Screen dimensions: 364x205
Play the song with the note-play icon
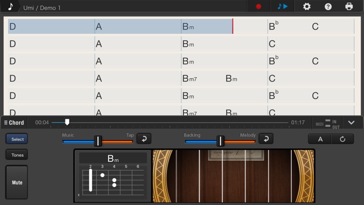pyautogui.click(x=282, y=6)
